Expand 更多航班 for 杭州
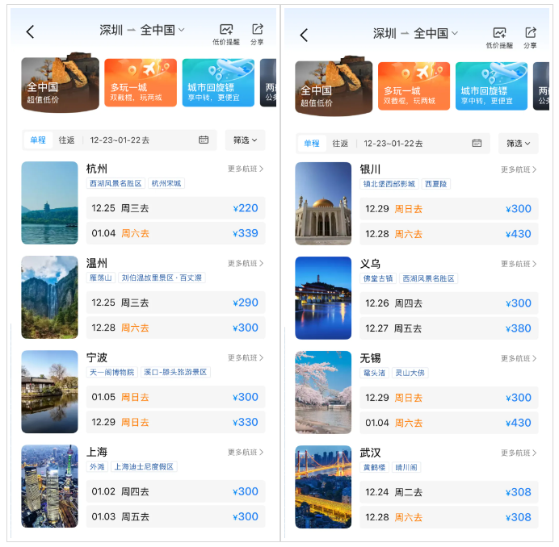 (246, 169)
